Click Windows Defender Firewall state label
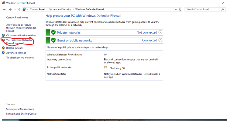 64,54
